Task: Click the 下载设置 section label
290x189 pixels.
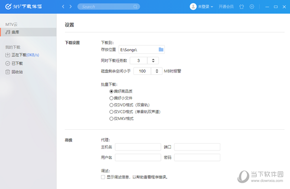Action: tap(72, 43)
